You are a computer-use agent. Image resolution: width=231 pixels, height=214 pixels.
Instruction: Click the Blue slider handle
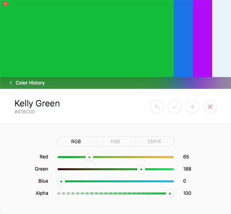tap(61, 181)
